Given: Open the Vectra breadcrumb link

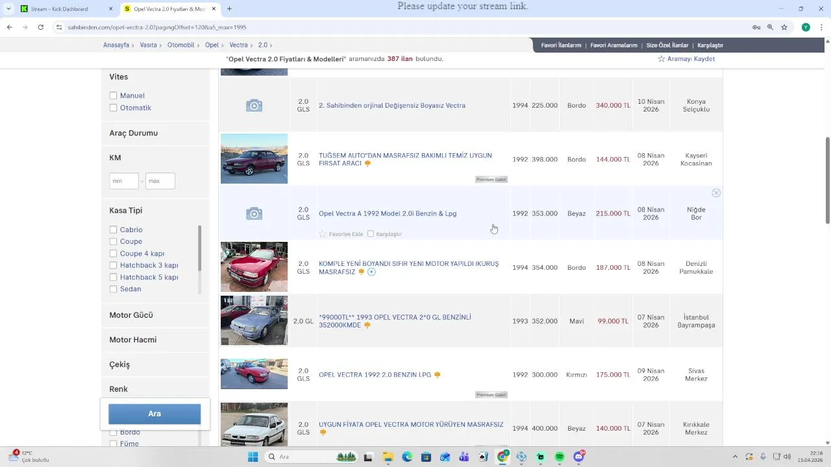Looking at the screenshot, I should click(x=238, y=45).
